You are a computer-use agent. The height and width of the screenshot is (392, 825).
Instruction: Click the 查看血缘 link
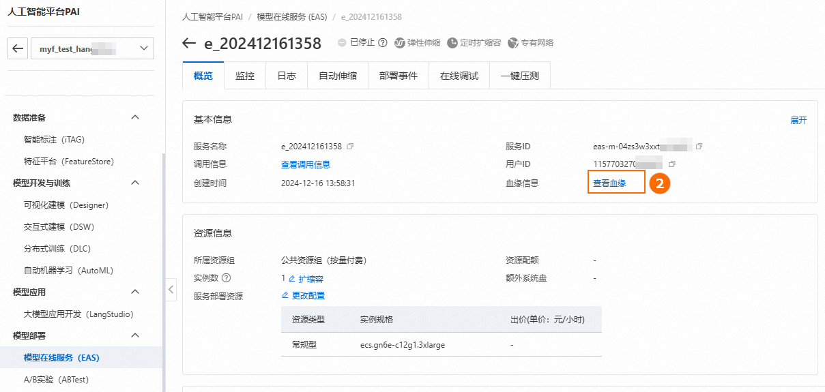609,183
